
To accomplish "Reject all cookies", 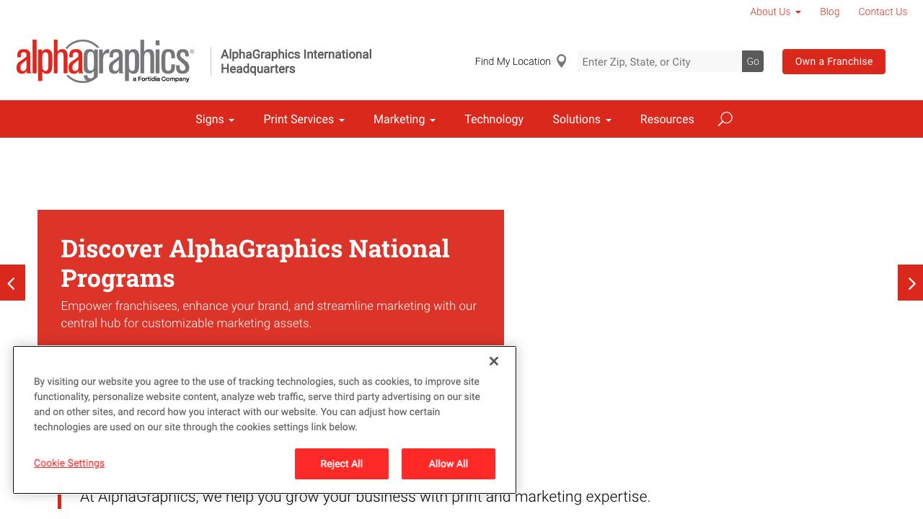I will point(341,463).
